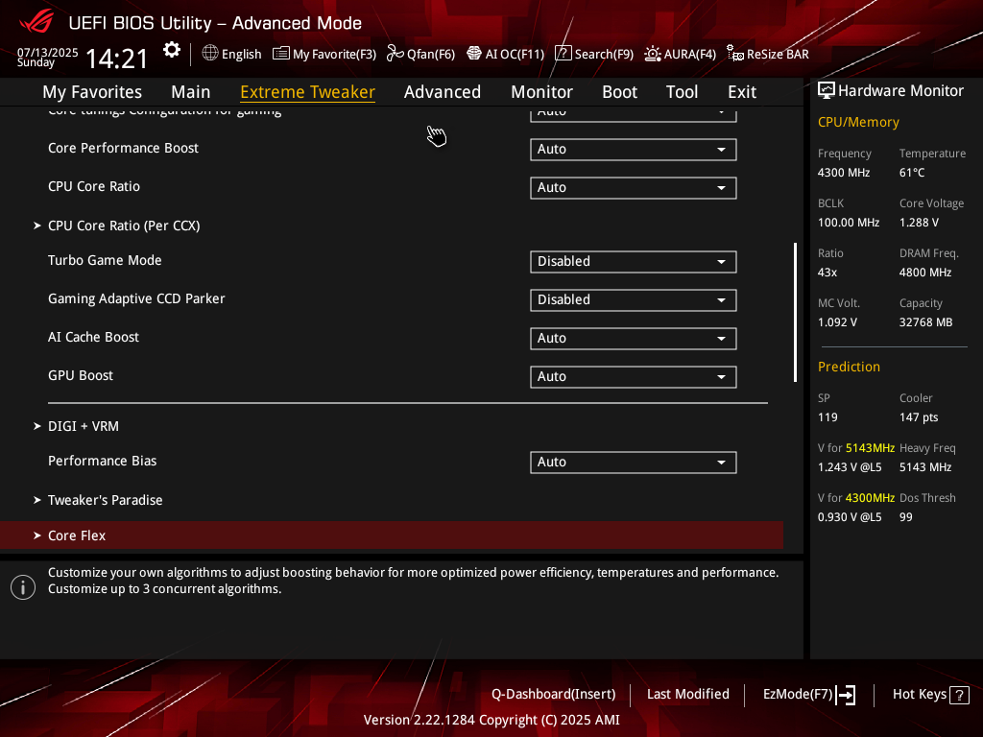Go to the Exit tab

[742, 92]
